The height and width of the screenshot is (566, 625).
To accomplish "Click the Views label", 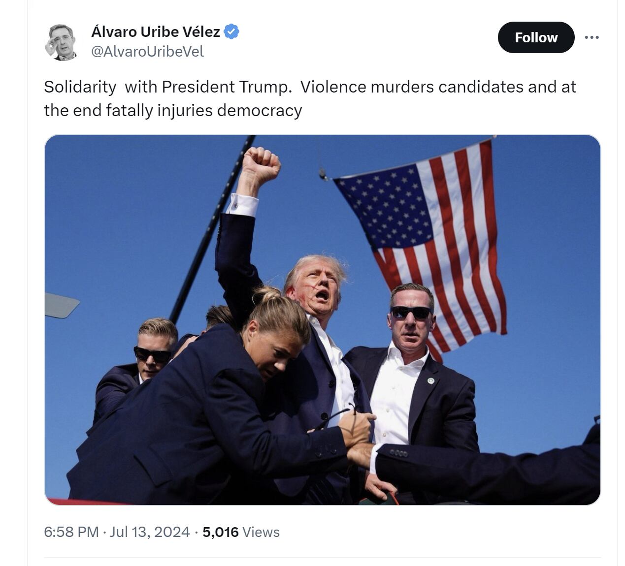I will [x=261, y=532].
